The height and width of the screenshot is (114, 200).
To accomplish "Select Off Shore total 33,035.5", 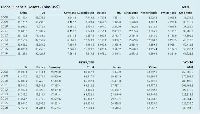I will click(188, 18).
